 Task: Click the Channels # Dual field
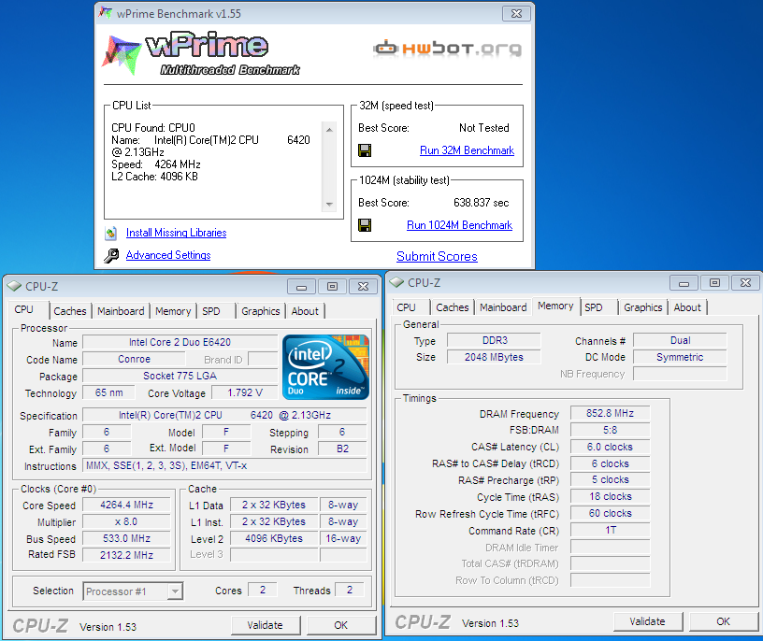click(681, 340)
